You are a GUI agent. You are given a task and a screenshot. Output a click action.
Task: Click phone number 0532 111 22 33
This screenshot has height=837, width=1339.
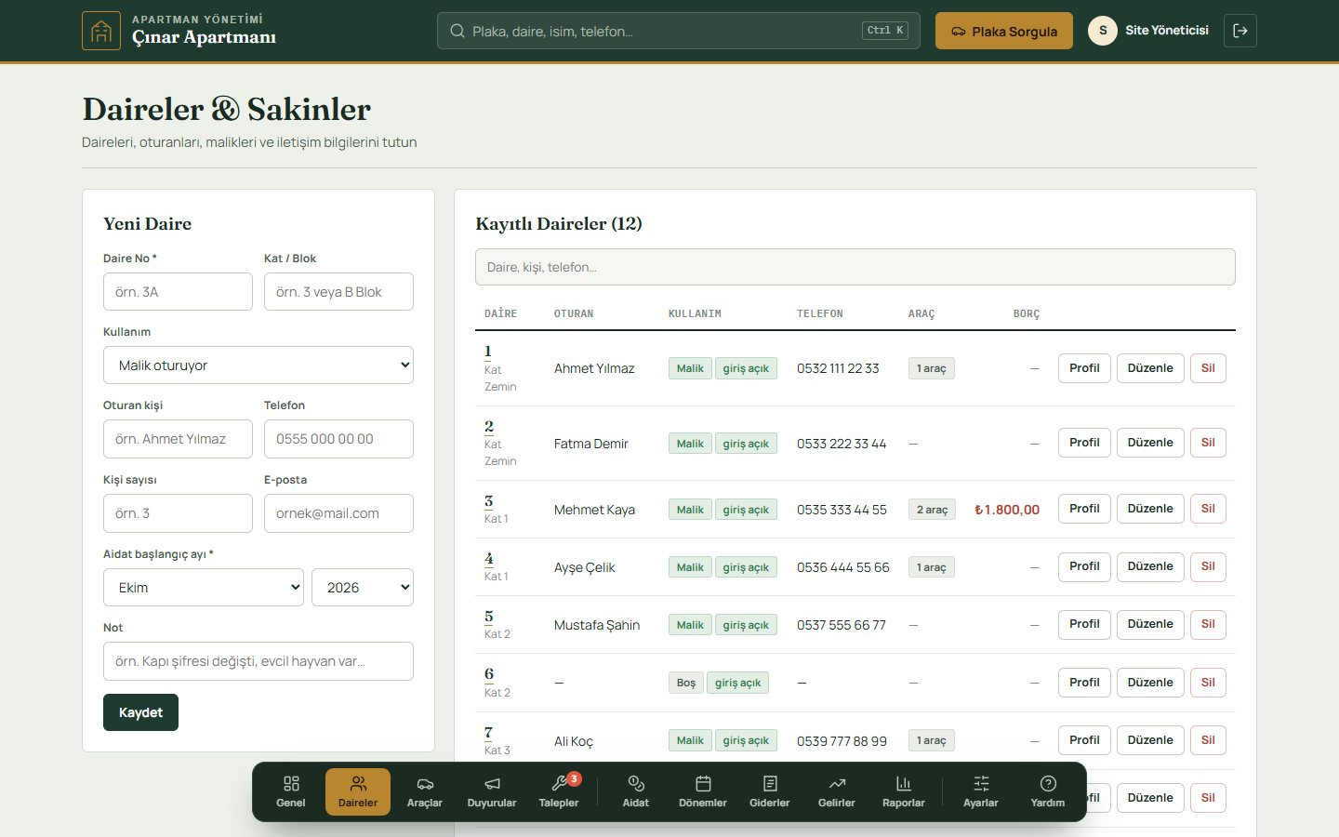tap(838, 368)
